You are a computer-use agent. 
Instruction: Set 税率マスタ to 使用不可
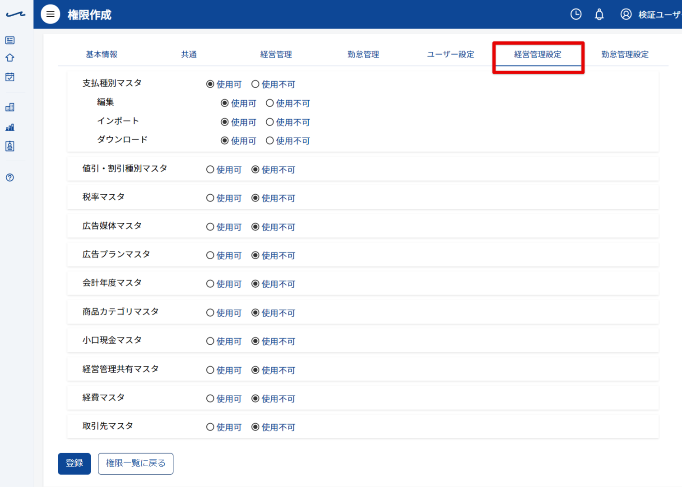point(255,198)
